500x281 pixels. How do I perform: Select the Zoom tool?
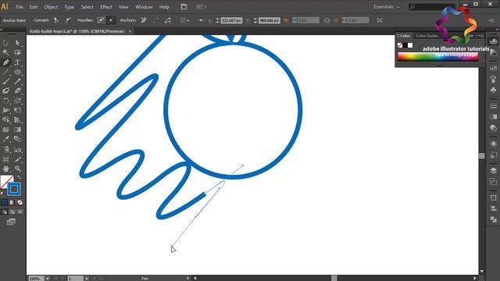(17, 169)
